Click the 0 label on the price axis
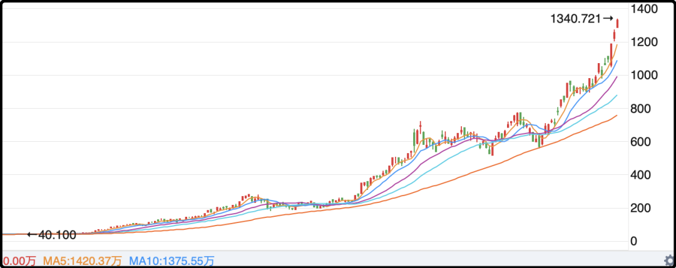676x268 pixels. point(633,241)
